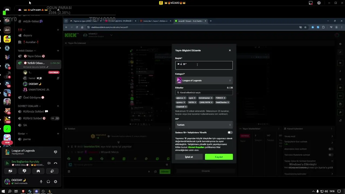This screenshot has height=194, width=345.
Task: Collapse the SOHBET ODALARI category
Action: coord(29,106)
